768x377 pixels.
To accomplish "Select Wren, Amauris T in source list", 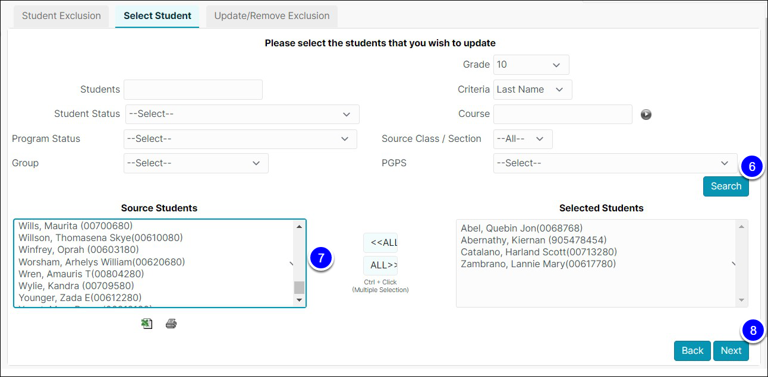I will pyautogui.click(x=81, y=274).
